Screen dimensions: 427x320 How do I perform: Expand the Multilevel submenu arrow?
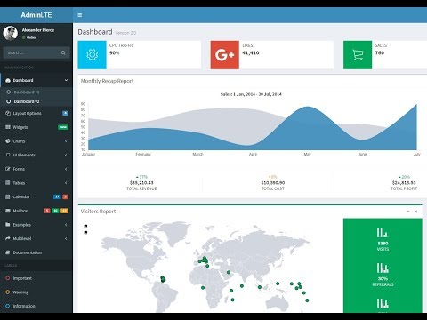point(66,238)
